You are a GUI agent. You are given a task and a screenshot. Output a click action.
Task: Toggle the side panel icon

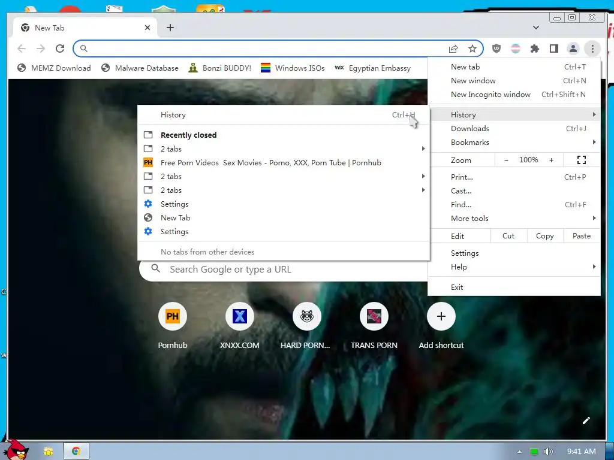pyautogui.click(x=553, y=49)
